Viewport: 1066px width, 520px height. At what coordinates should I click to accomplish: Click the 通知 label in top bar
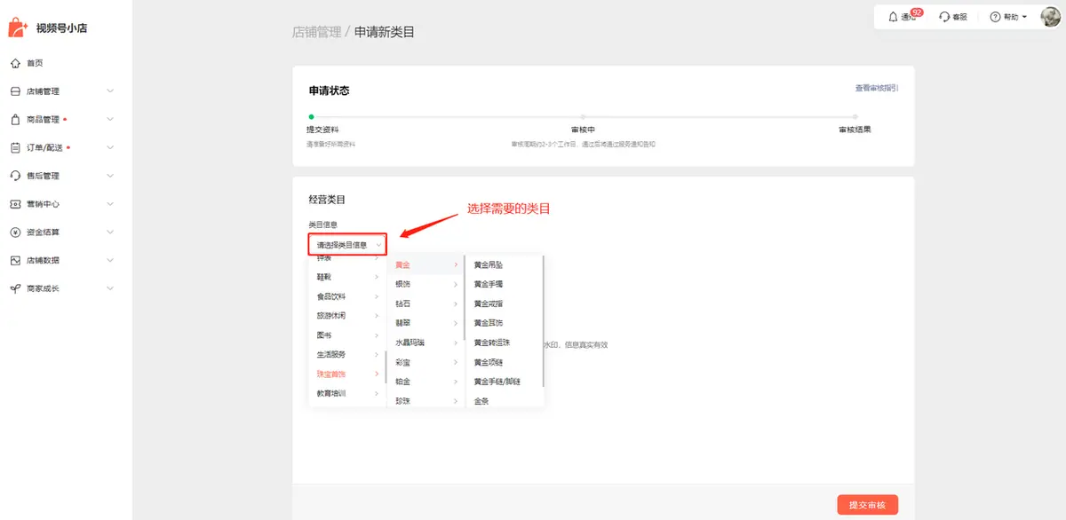pos(908,18)
